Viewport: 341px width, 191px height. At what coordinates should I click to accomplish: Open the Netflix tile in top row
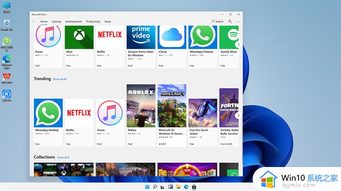pyautogui.click(x=110, y=47)
